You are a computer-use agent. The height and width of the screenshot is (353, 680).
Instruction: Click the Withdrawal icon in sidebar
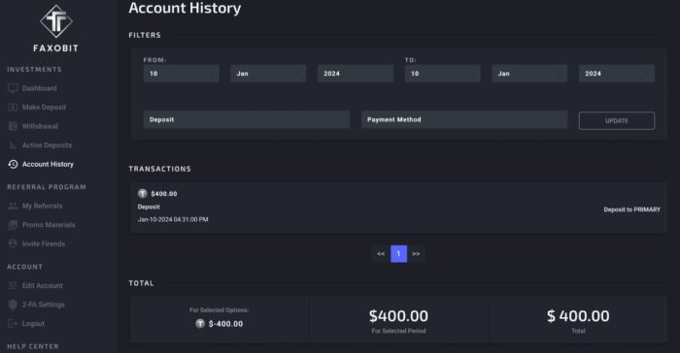13,126
